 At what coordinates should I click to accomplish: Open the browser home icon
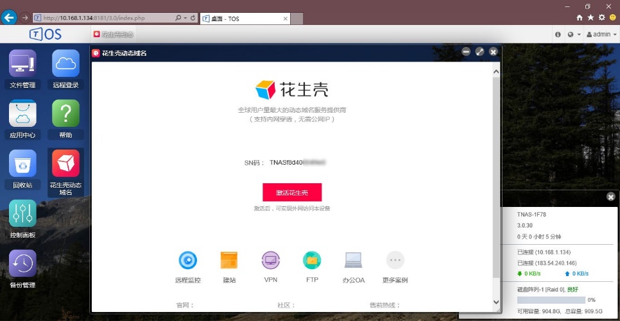580,17
